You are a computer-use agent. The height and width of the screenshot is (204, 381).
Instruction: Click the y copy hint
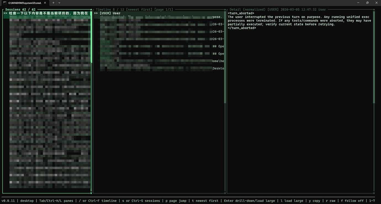tap(314, 201)
